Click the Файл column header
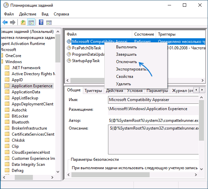The width and height of the screenshot is (208, 189). (98, 34)
